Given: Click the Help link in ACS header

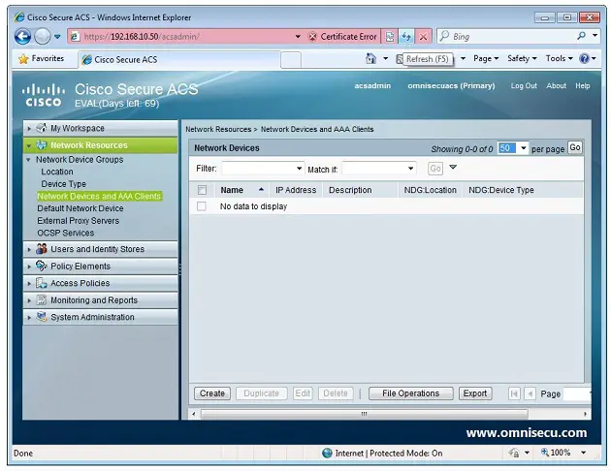Looking at the screenshot, I should click(583, 85).
